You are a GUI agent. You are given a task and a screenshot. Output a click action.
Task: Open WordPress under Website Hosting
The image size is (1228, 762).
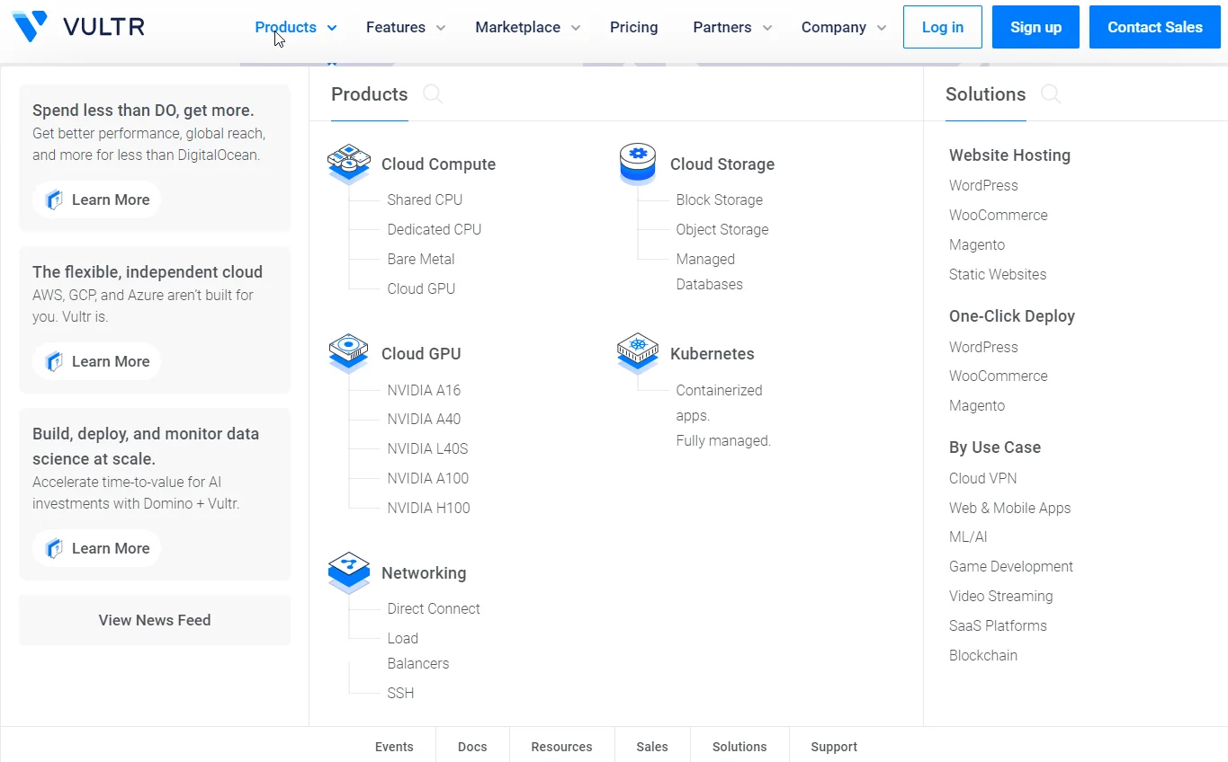pos(983,185)
